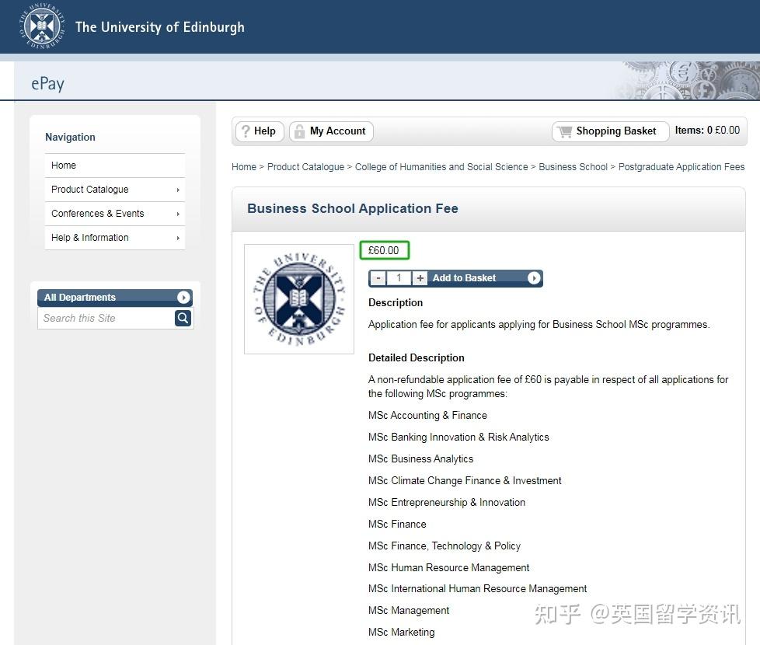The image size is (760, 645).
Task: Click the minus button to decrease quantity
Action: coord(378,277)
